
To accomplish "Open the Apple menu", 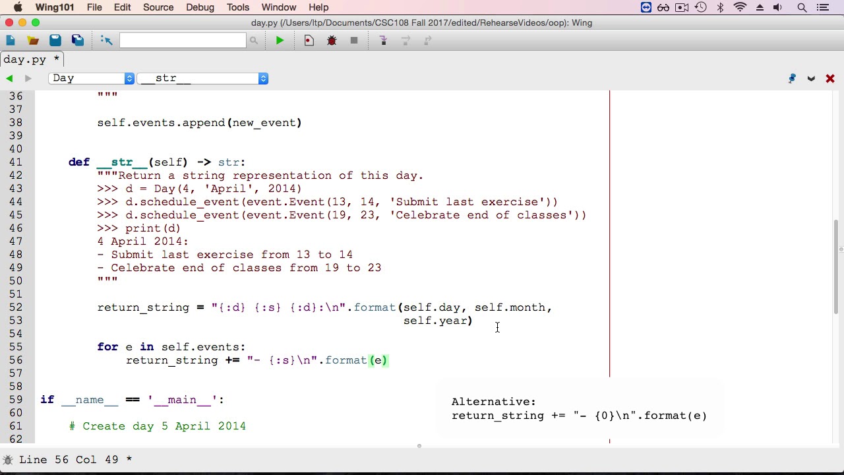I will [x=18, y=7].
